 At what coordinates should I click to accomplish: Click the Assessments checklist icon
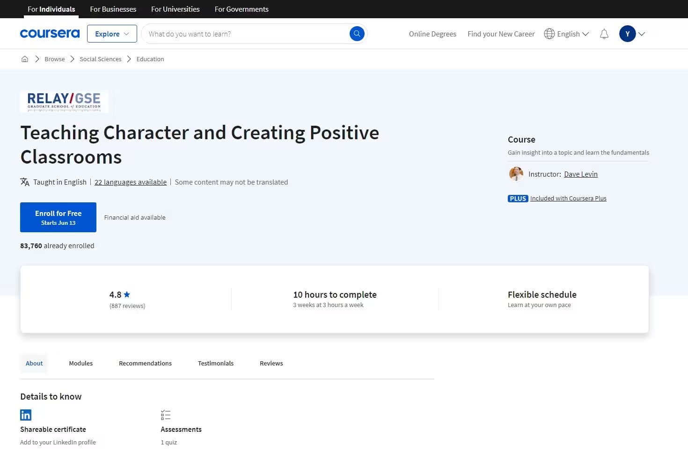(166, 415)
